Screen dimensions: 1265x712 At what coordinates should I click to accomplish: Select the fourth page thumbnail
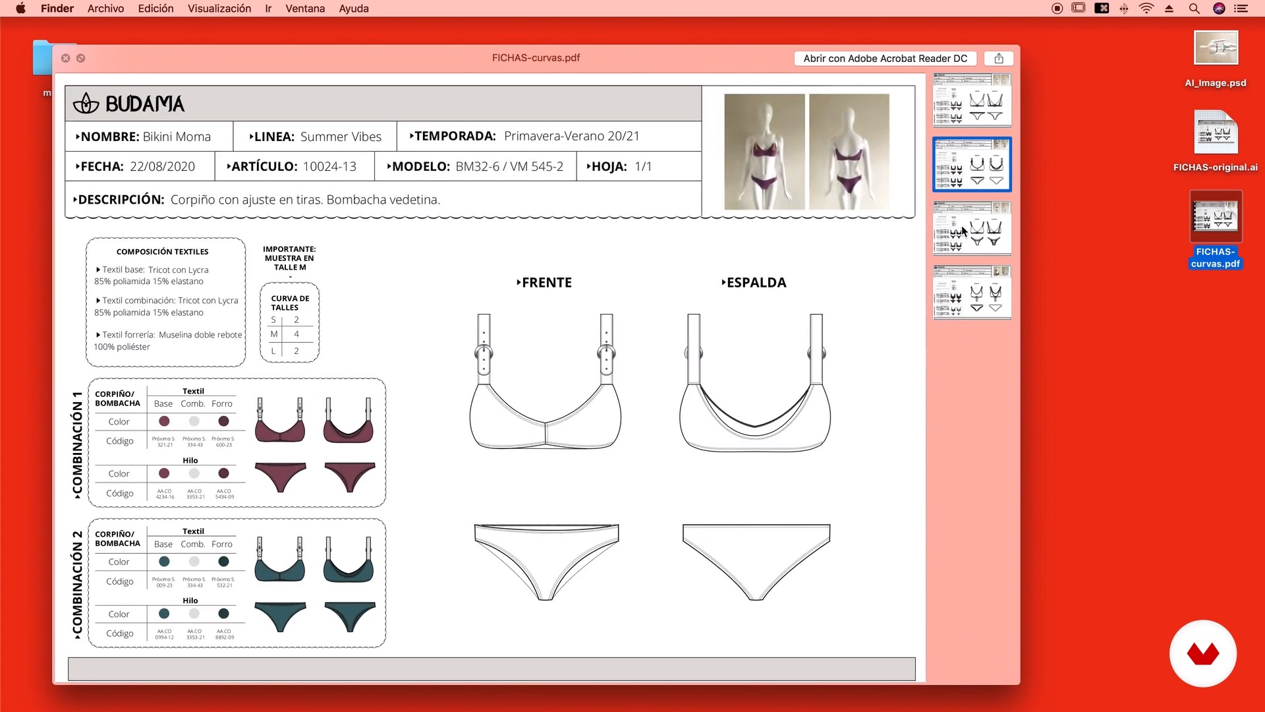click(972, 292)
